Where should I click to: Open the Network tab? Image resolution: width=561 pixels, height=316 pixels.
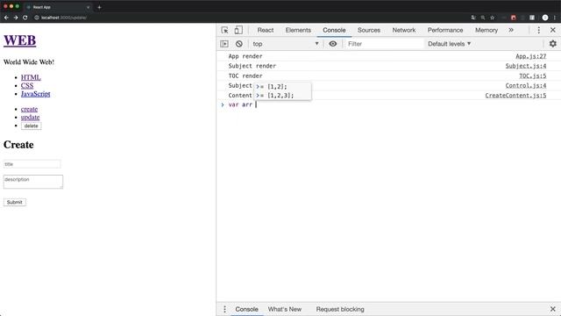click(x=404, y=30)
